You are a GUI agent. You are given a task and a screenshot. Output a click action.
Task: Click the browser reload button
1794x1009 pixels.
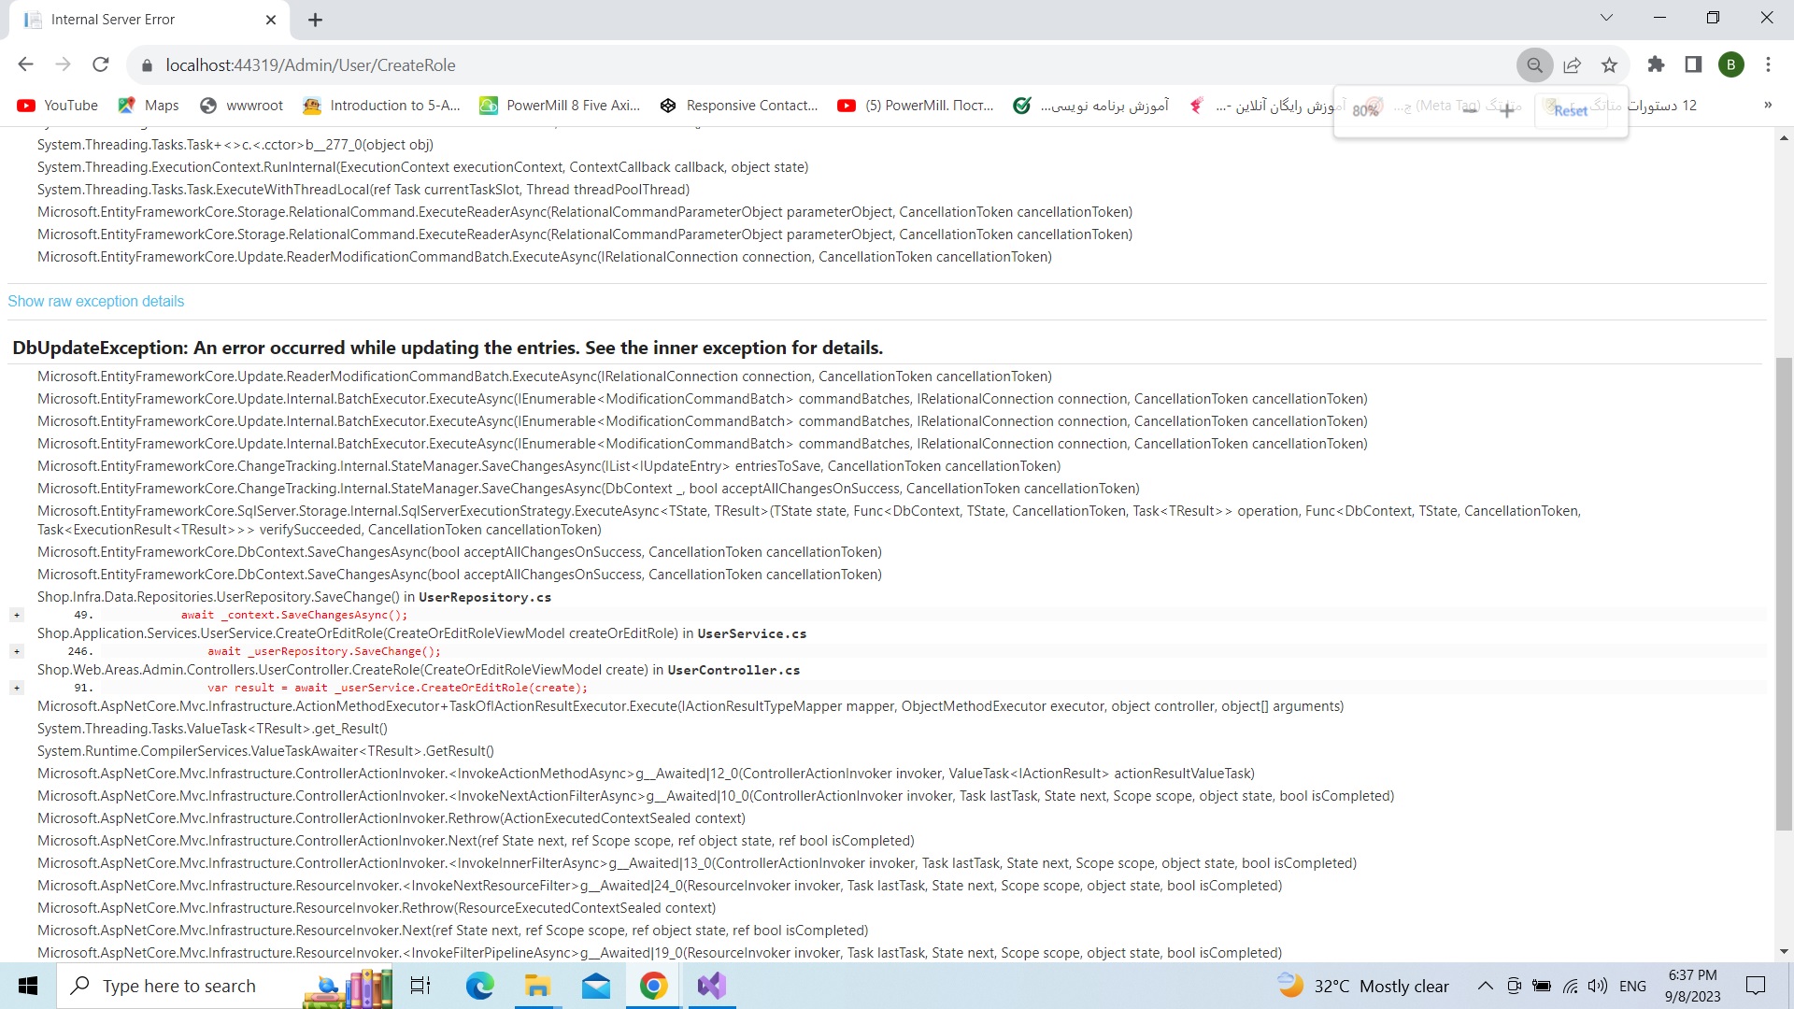point(101,64)
